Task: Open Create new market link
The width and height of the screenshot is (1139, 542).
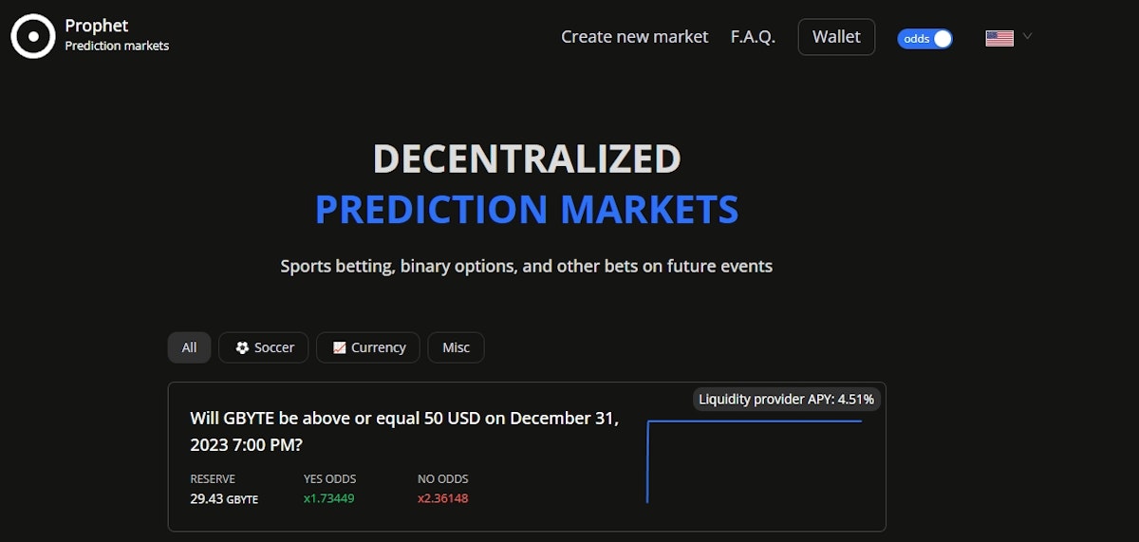Action: tap(634, 37)
